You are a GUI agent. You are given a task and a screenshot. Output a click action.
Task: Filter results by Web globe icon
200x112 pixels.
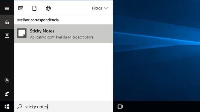[x=48, y=8]
